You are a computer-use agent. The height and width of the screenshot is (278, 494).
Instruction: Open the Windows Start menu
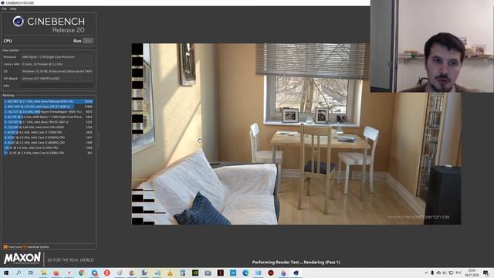6,273
